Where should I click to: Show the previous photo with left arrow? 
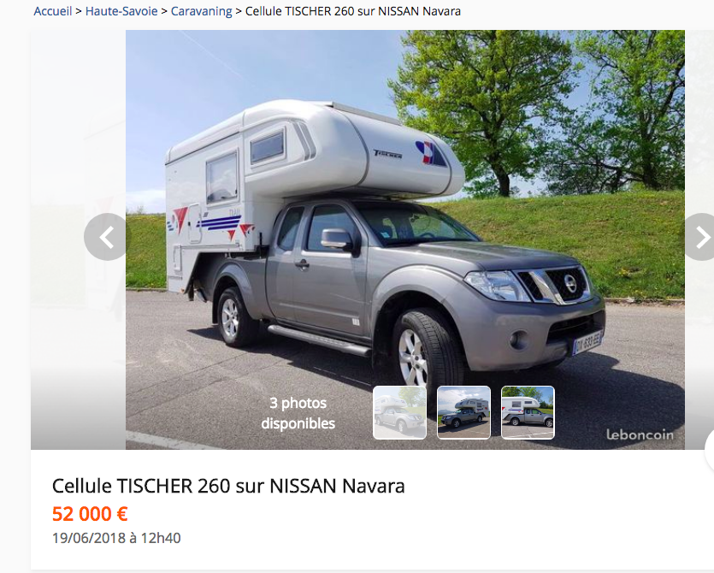click(107, 237)
